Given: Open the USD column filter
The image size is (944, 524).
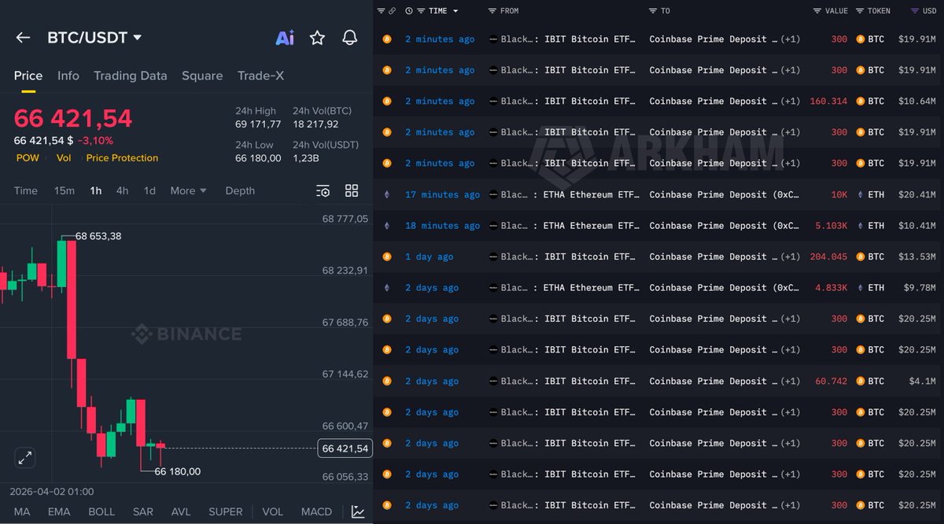Looking at the screenshot, I should click(x=913, y=11).
